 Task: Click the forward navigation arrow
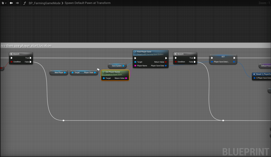click(17, 3)
